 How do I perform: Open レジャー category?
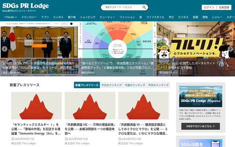tap(217, 17)
